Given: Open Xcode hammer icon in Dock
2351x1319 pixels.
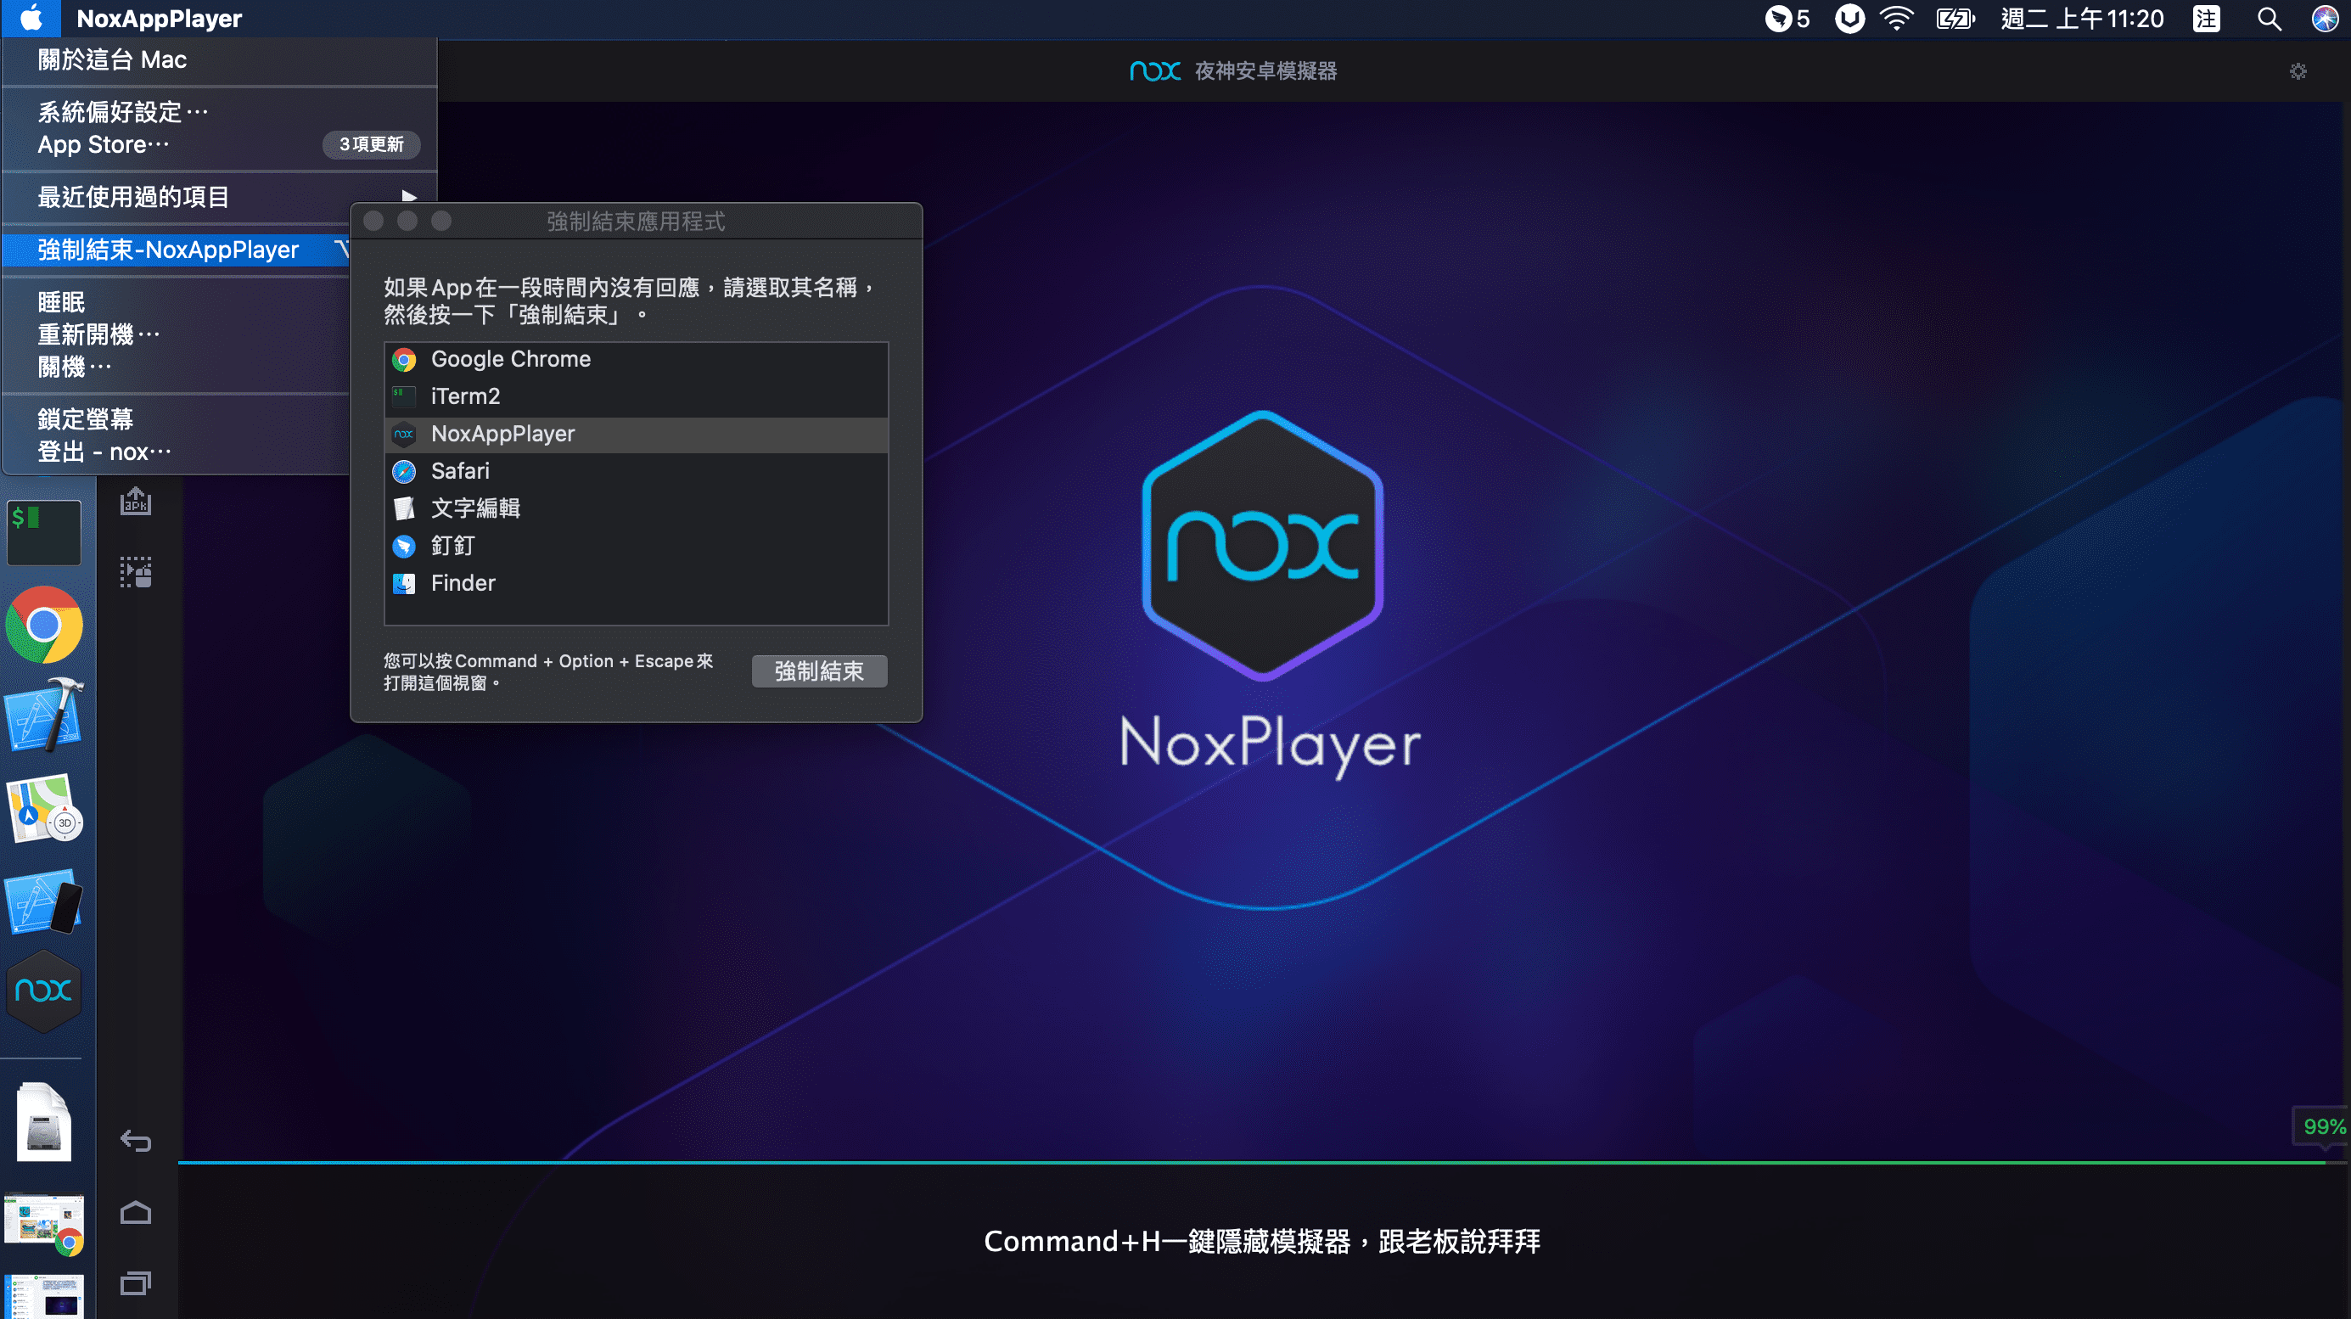Looking at the screenshot, I should (44, 715).
